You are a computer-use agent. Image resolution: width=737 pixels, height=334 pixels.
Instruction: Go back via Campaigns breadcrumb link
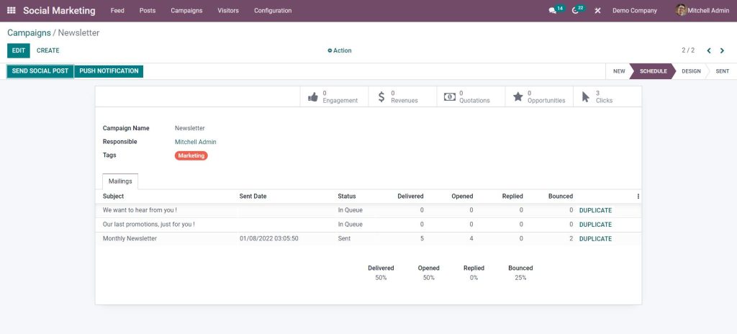point(29,33)
